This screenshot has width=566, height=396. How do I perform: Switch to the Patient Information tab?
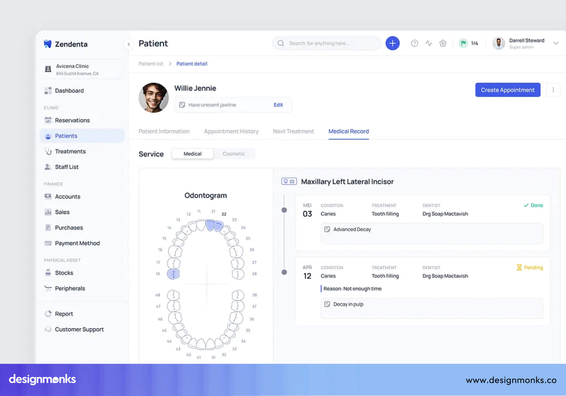click(164, 131)
